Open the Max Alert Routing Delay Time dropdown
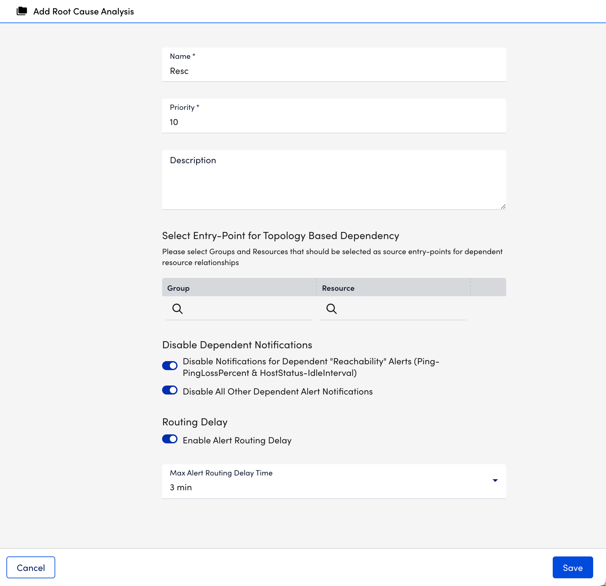 tap(334, 481)
